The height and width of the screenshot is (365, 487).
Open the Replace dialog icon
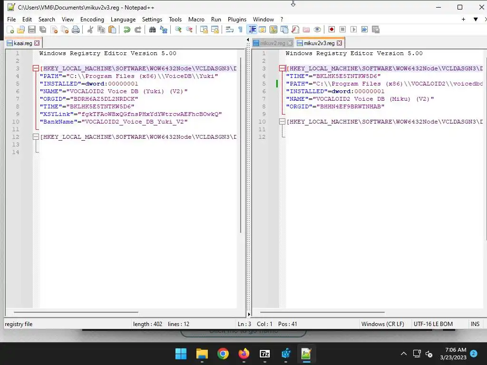tap(164, 29)
